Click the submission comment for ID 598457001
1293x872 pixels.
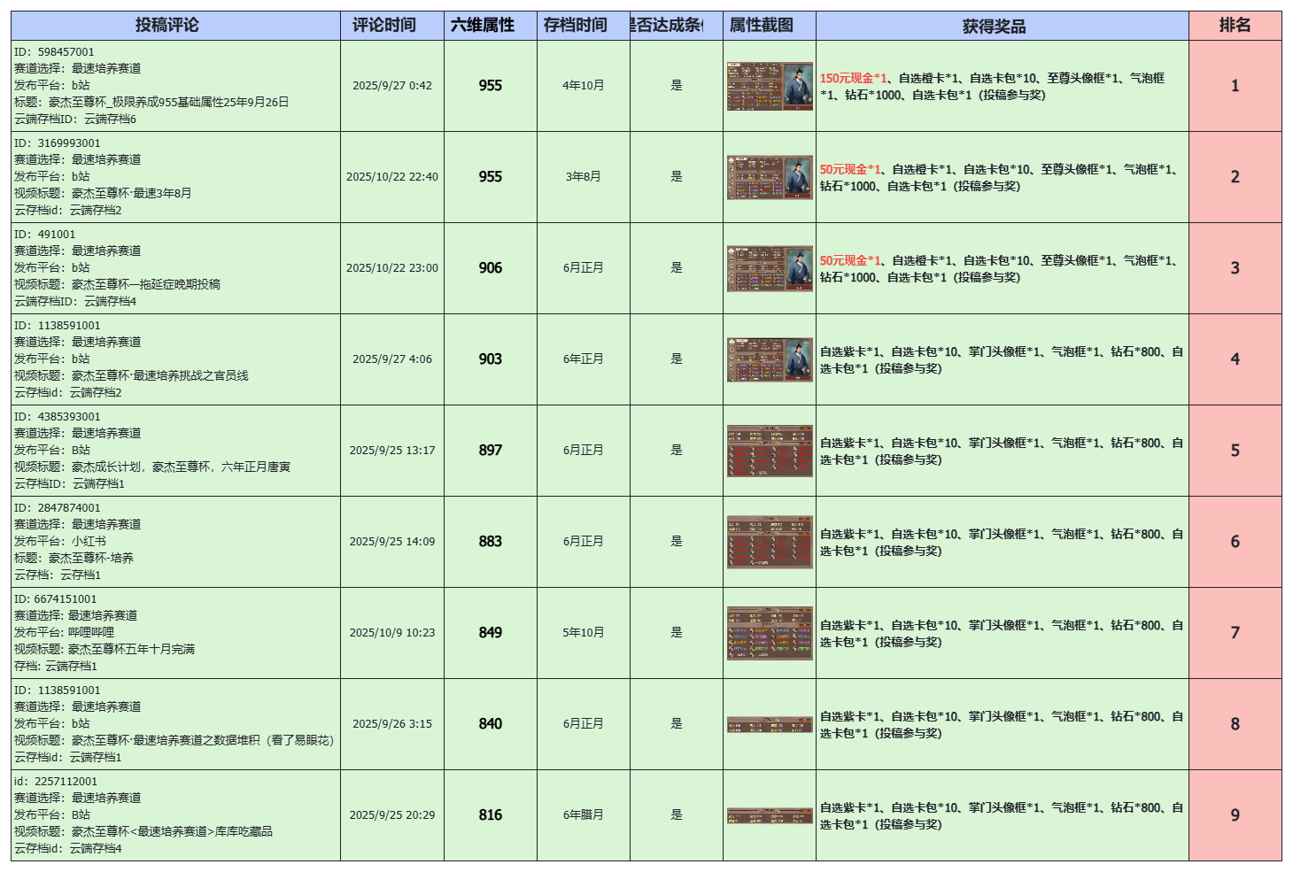[175, 86]
